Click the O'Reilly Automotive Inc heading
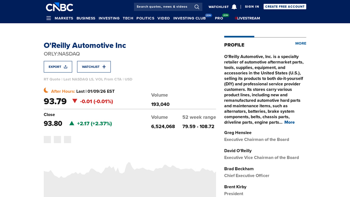350x197 pixels. 85,46
